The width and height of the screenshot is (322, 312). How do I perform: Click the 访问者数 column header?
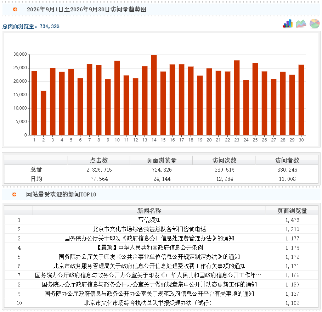point(287,160)
